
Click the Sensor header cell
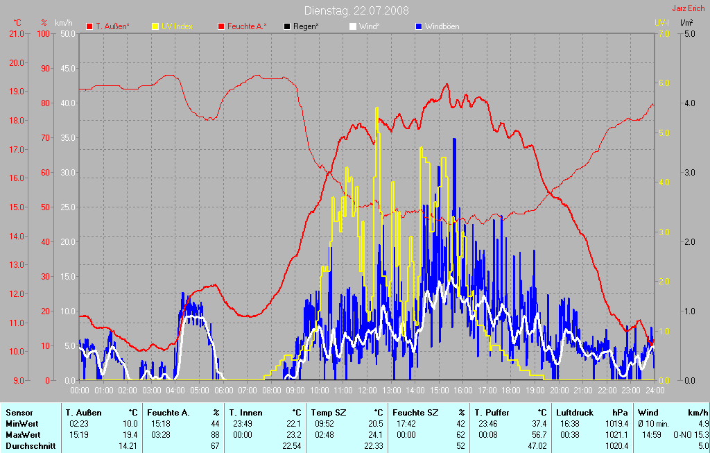(19, 412)
